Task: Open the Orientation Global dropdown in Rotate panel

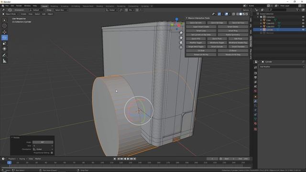Action: point(43,149)
